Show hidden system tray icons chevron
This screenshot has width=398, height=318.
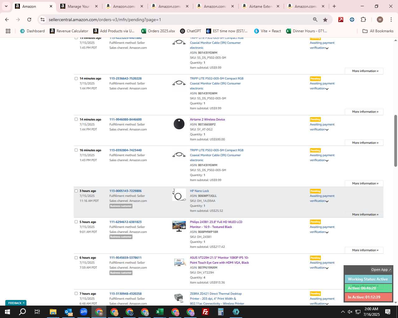coord(343,312)
